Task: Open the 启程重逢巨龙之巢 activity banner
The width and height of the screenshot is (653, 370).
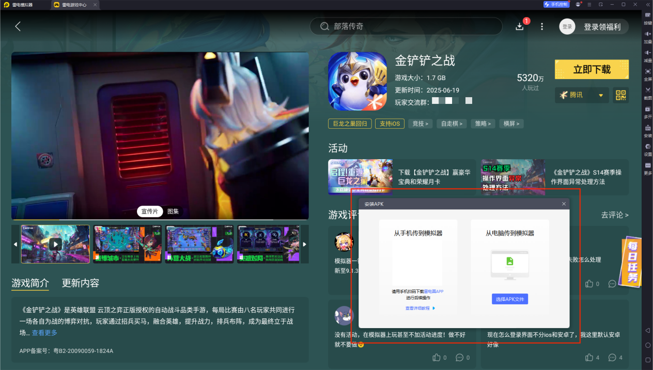Action: click(x=360, y=177)
